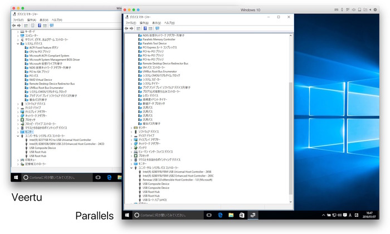Open ファイル(F) menu in Parallels Device Manager

tap(130, 23)
